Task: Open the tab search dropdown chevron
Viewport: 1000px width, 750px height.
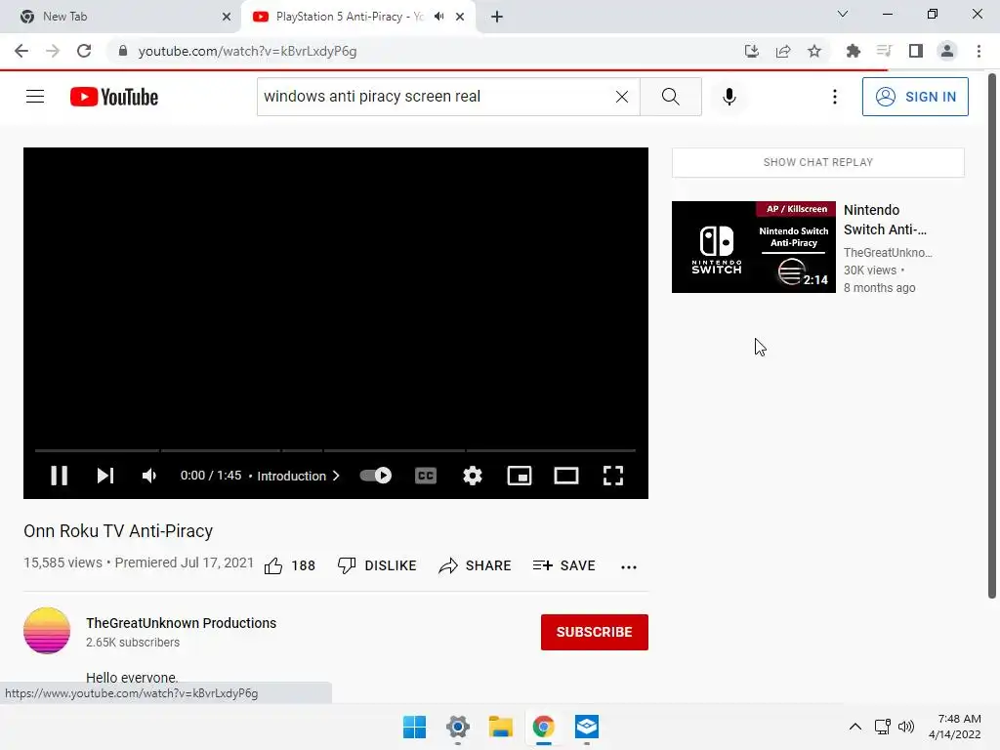Action: pos(843,14)
